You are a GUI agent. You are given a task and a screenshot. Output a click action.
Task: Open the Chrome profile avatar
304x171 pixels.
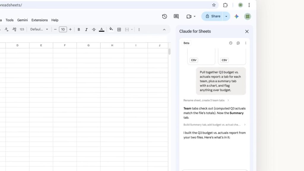(240, 5)
